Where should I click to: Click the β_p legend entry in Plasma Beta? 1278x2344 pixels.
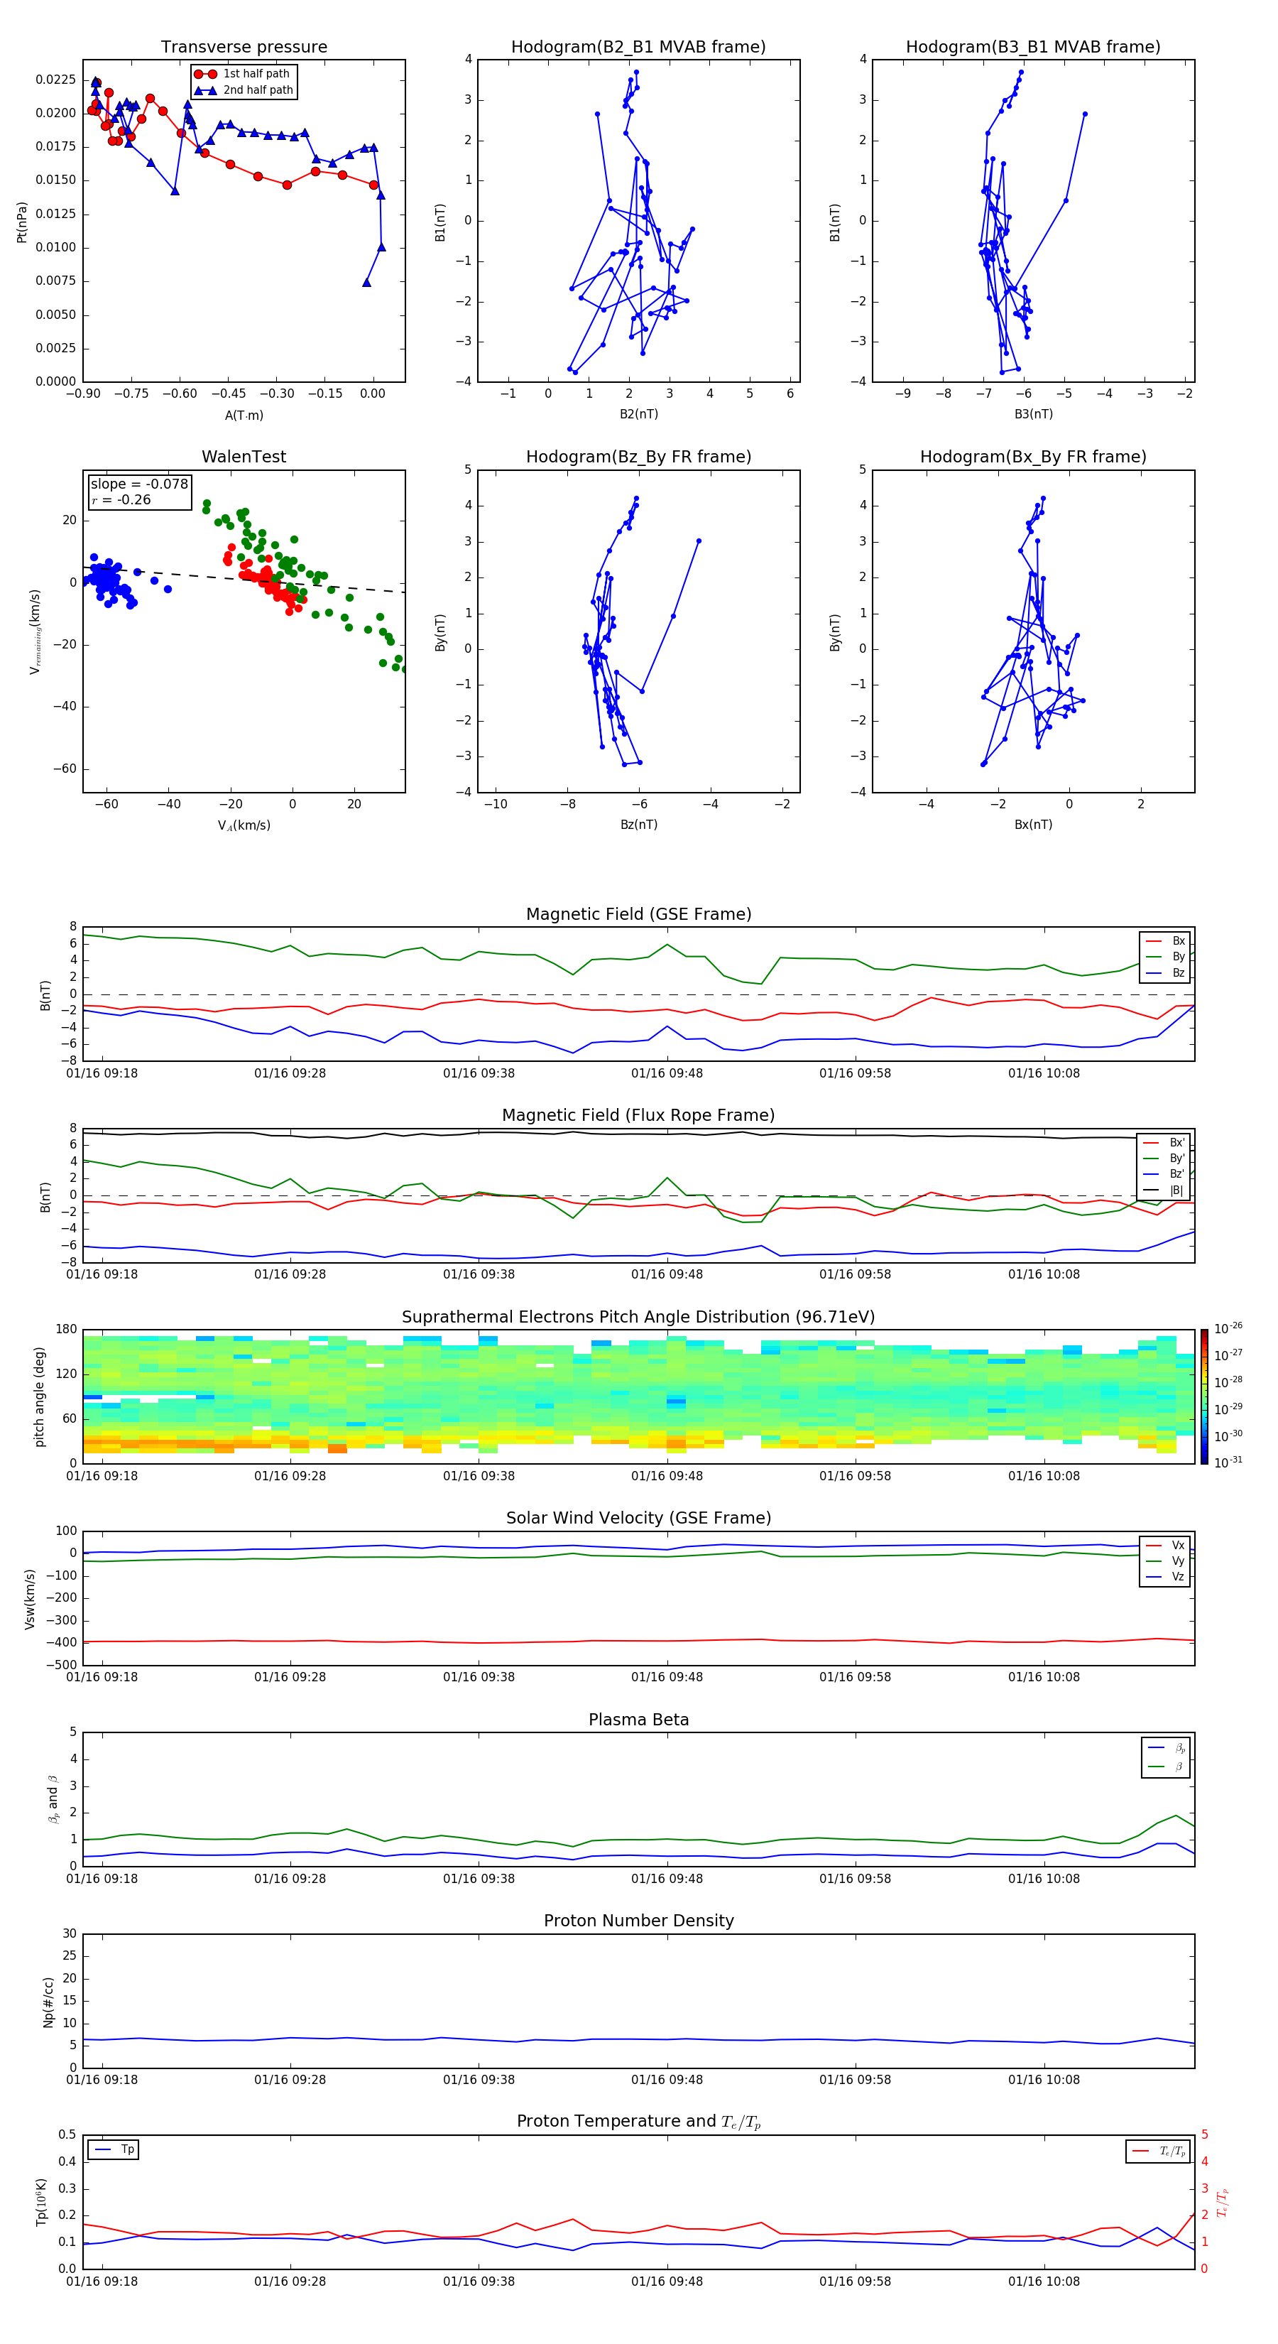(1167, 1748)
